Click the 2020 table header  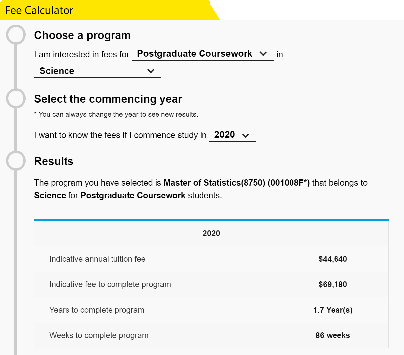pyautogui.click(x=211, y=233)
